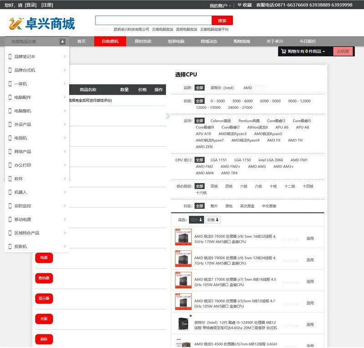Expand the 电脑配件 category chevron

(x=65, y=97)
